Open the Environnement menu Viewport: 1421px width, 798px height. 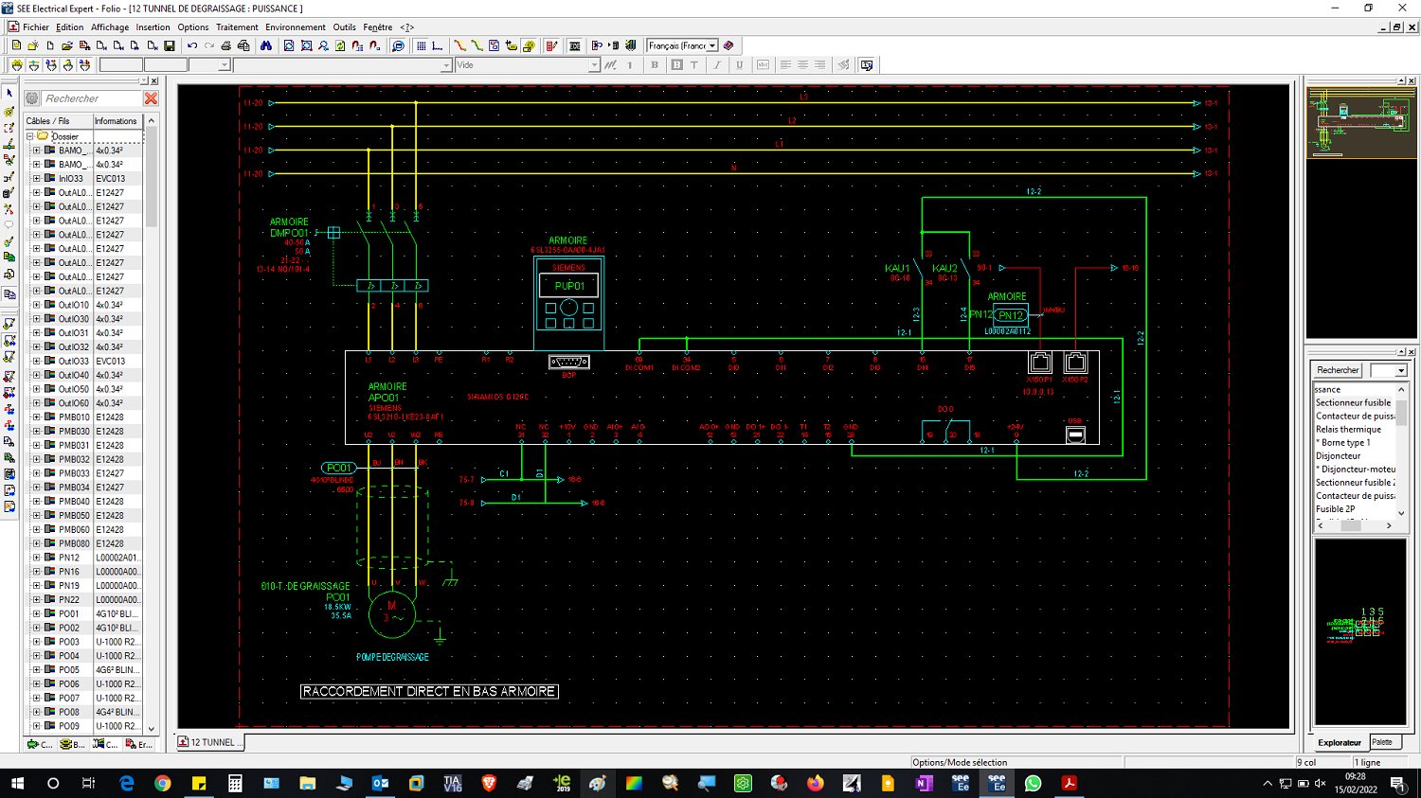click(x=296, y=27)
